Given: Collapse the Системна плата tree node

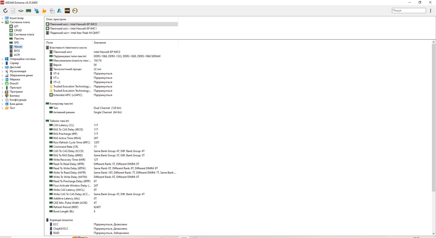Looking at the screenshot, I should tap(2, 22).
